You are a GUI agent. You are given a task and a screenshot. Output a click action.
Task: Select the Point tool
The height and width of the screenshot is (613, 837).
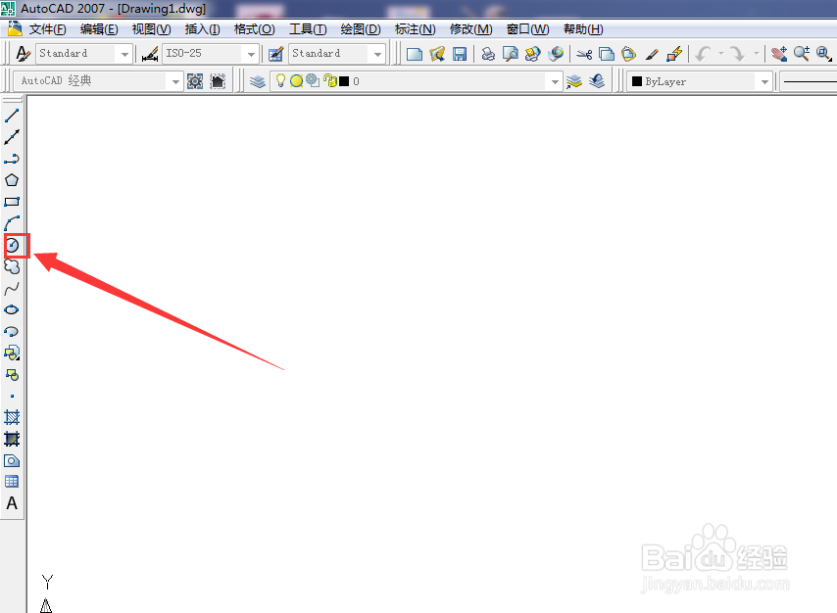pyautogui.click(x=12, y=396)
